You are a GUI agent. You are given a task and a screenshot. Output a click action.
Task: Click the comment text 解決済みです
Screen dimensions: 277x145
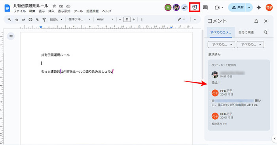pyautogui.click(x=219, y=124)
